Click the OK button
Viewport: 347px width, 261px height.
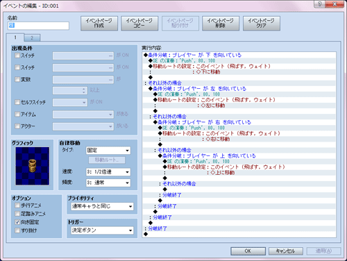248,251
